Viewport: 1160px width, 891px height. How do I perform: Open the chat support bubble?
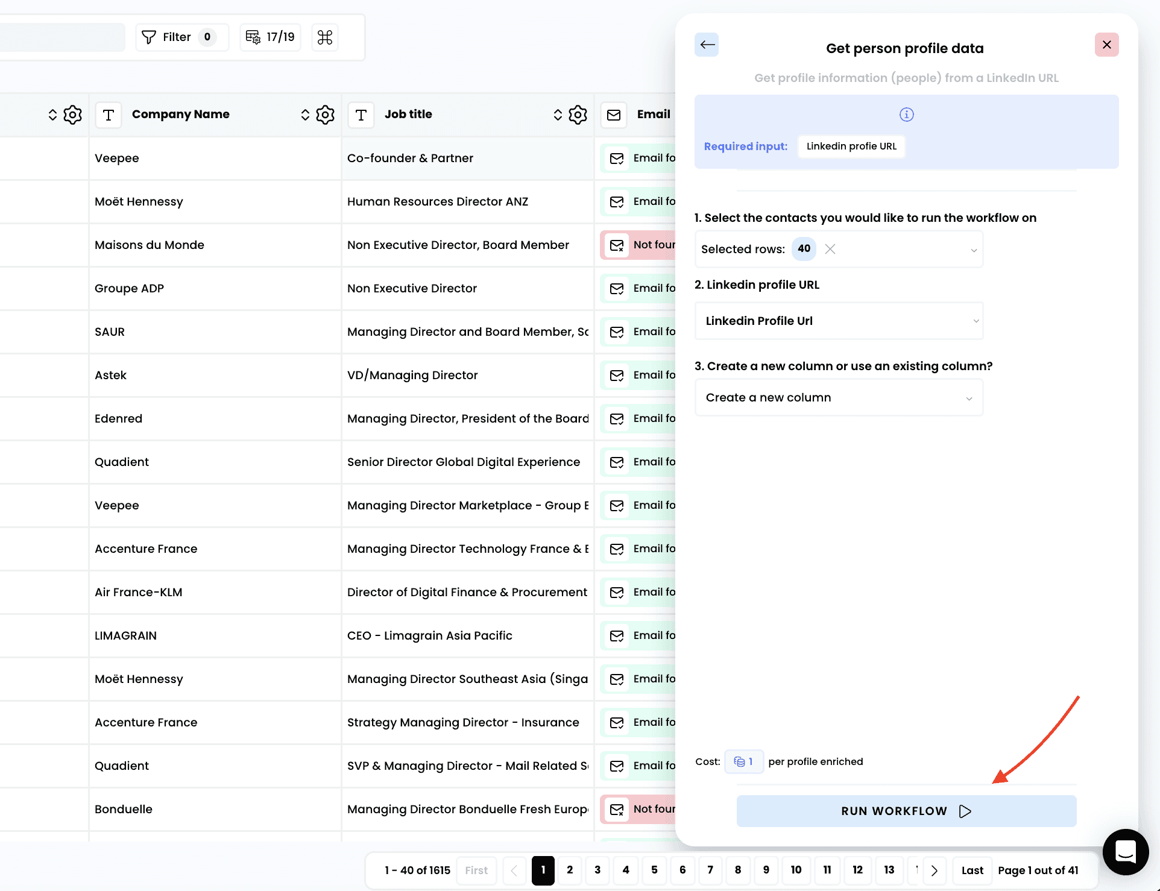click(1125, 852)
